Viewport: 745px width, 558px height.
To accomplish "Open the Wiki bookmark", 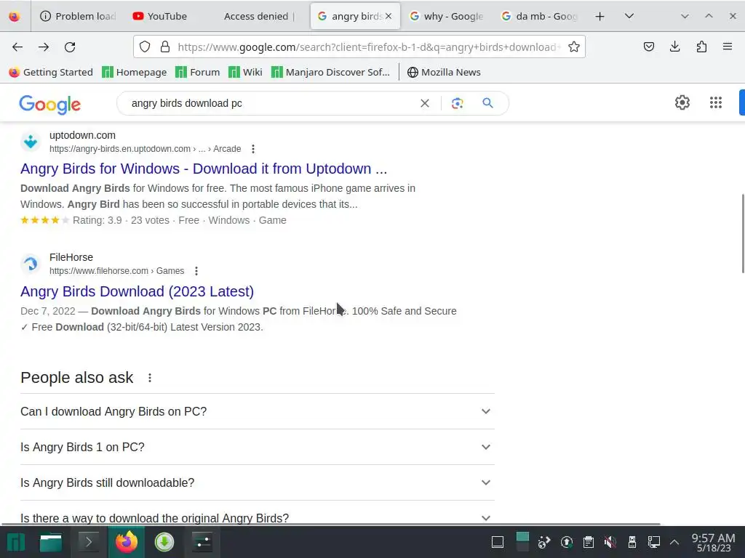I will [x=246, y=72].
